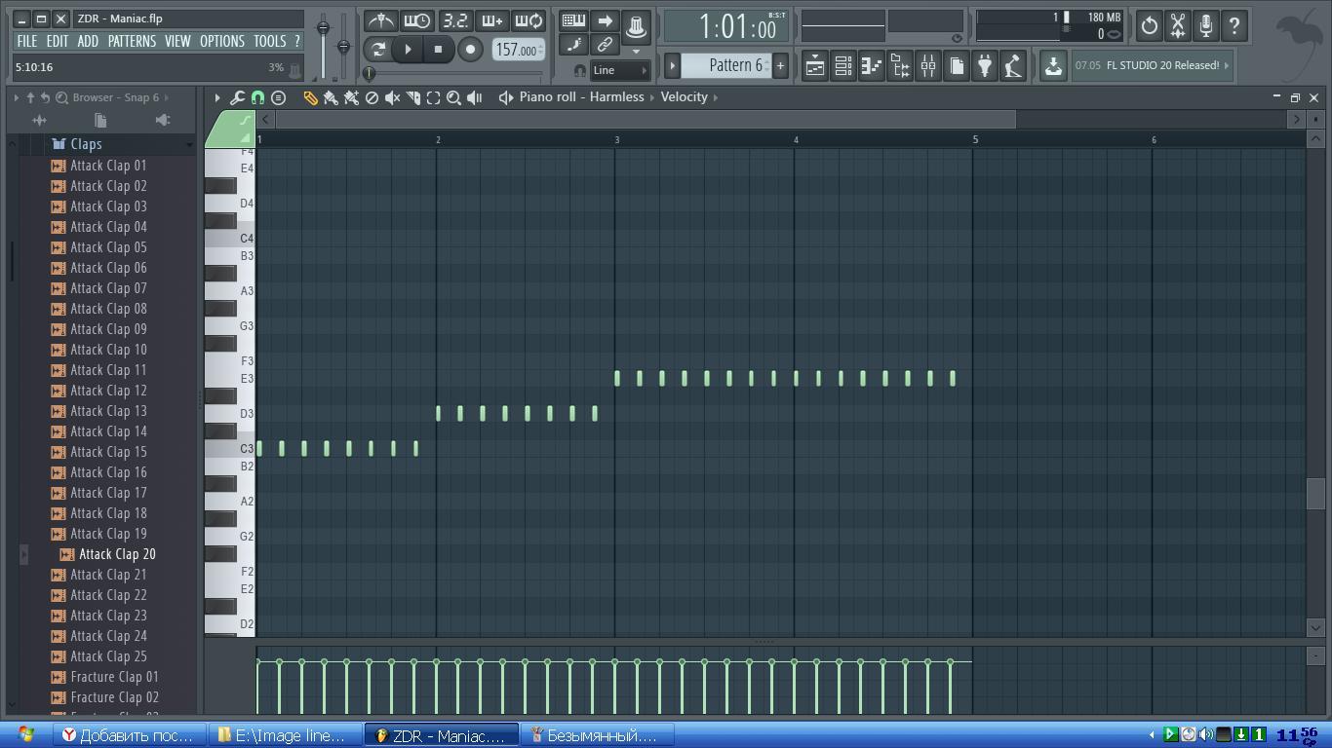Expand the news panel arrow
This screenshot has height=748, width=1332.
click(1227, 65)
